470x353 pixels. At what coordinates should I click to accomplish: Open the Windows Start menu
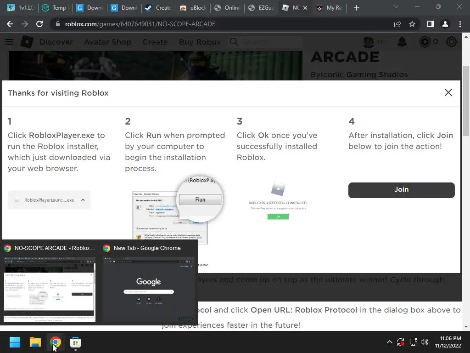[x=15, y=342]
